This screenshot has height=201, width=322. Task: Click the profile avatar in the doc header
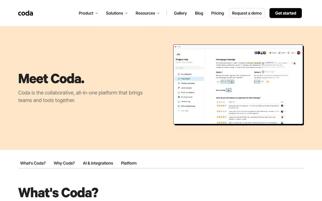(x=299, y=53)
